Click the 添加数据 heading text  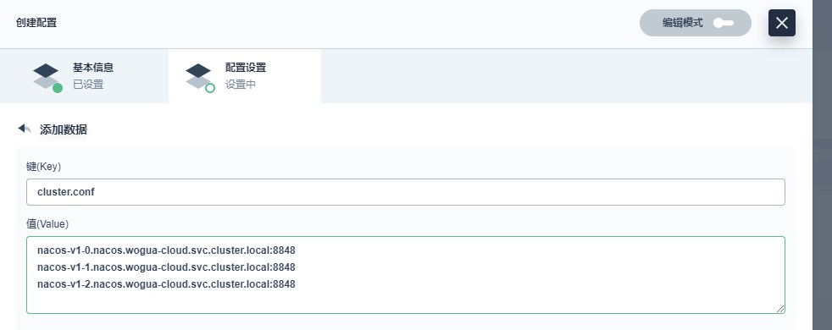tap(64, 129)
